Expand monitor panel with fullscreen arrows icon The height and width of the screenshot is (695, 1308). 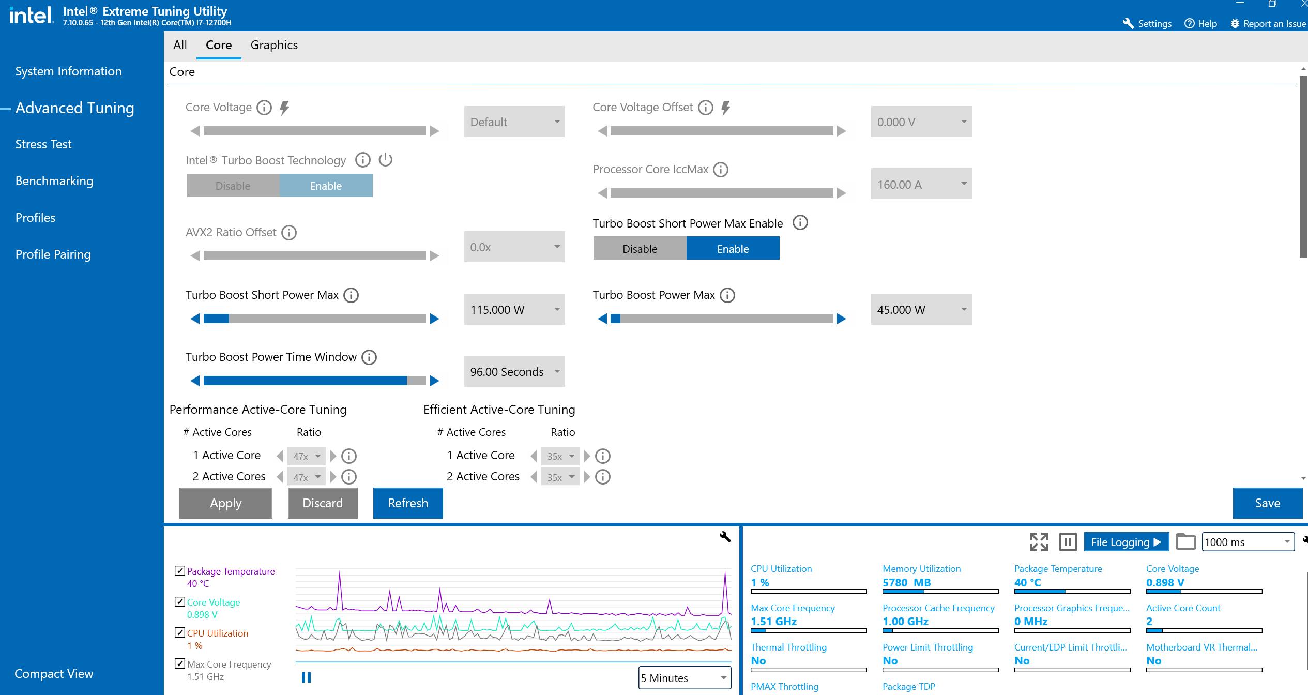(x=1039, y=542)
